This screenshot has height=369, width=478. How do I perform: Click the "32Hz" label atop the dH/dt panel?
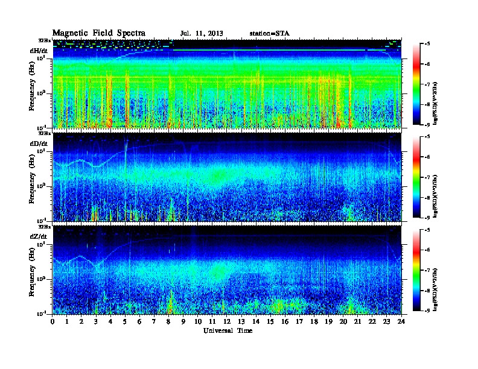[45, 40]
